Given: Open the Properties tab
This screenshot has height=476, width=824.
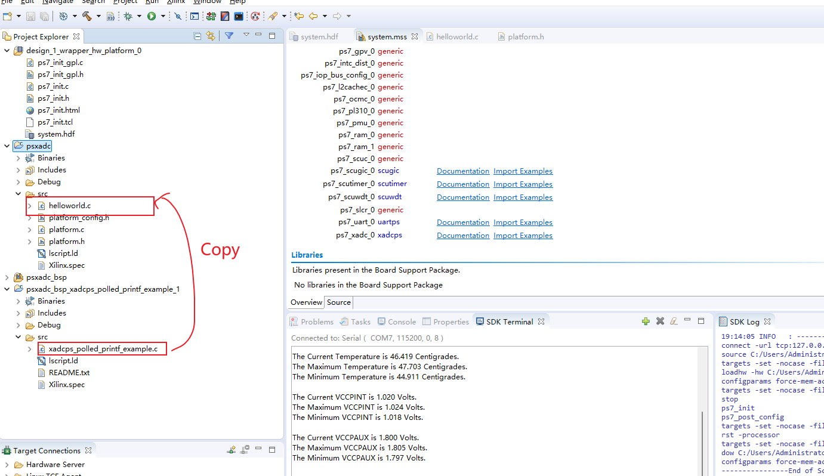Looking at the screenshot, I should click(446, 322).
